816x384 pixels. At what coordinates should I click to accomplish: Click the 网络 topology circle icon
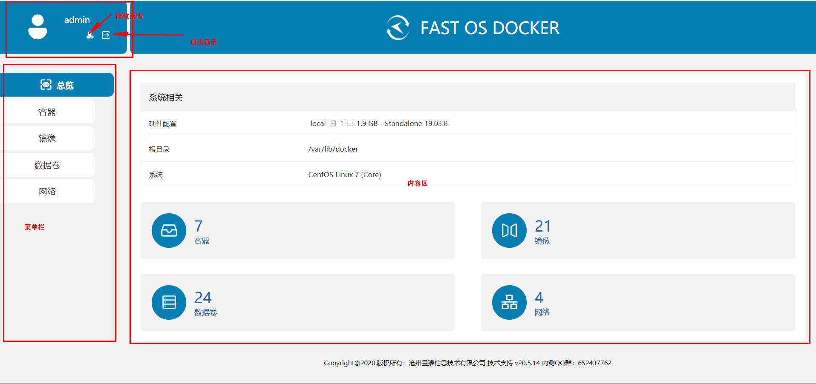[509, 302]
